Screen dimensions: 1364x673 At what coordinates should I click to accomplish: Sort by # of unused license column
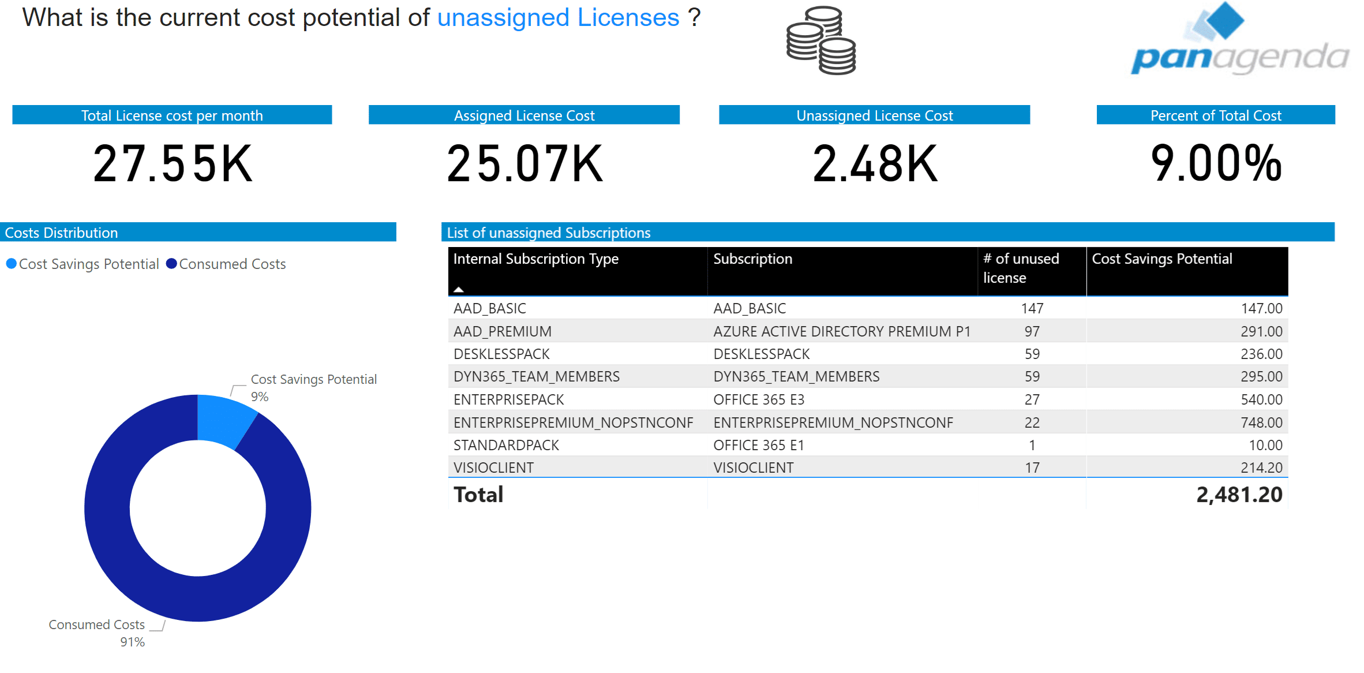(x=1021, y=268)
